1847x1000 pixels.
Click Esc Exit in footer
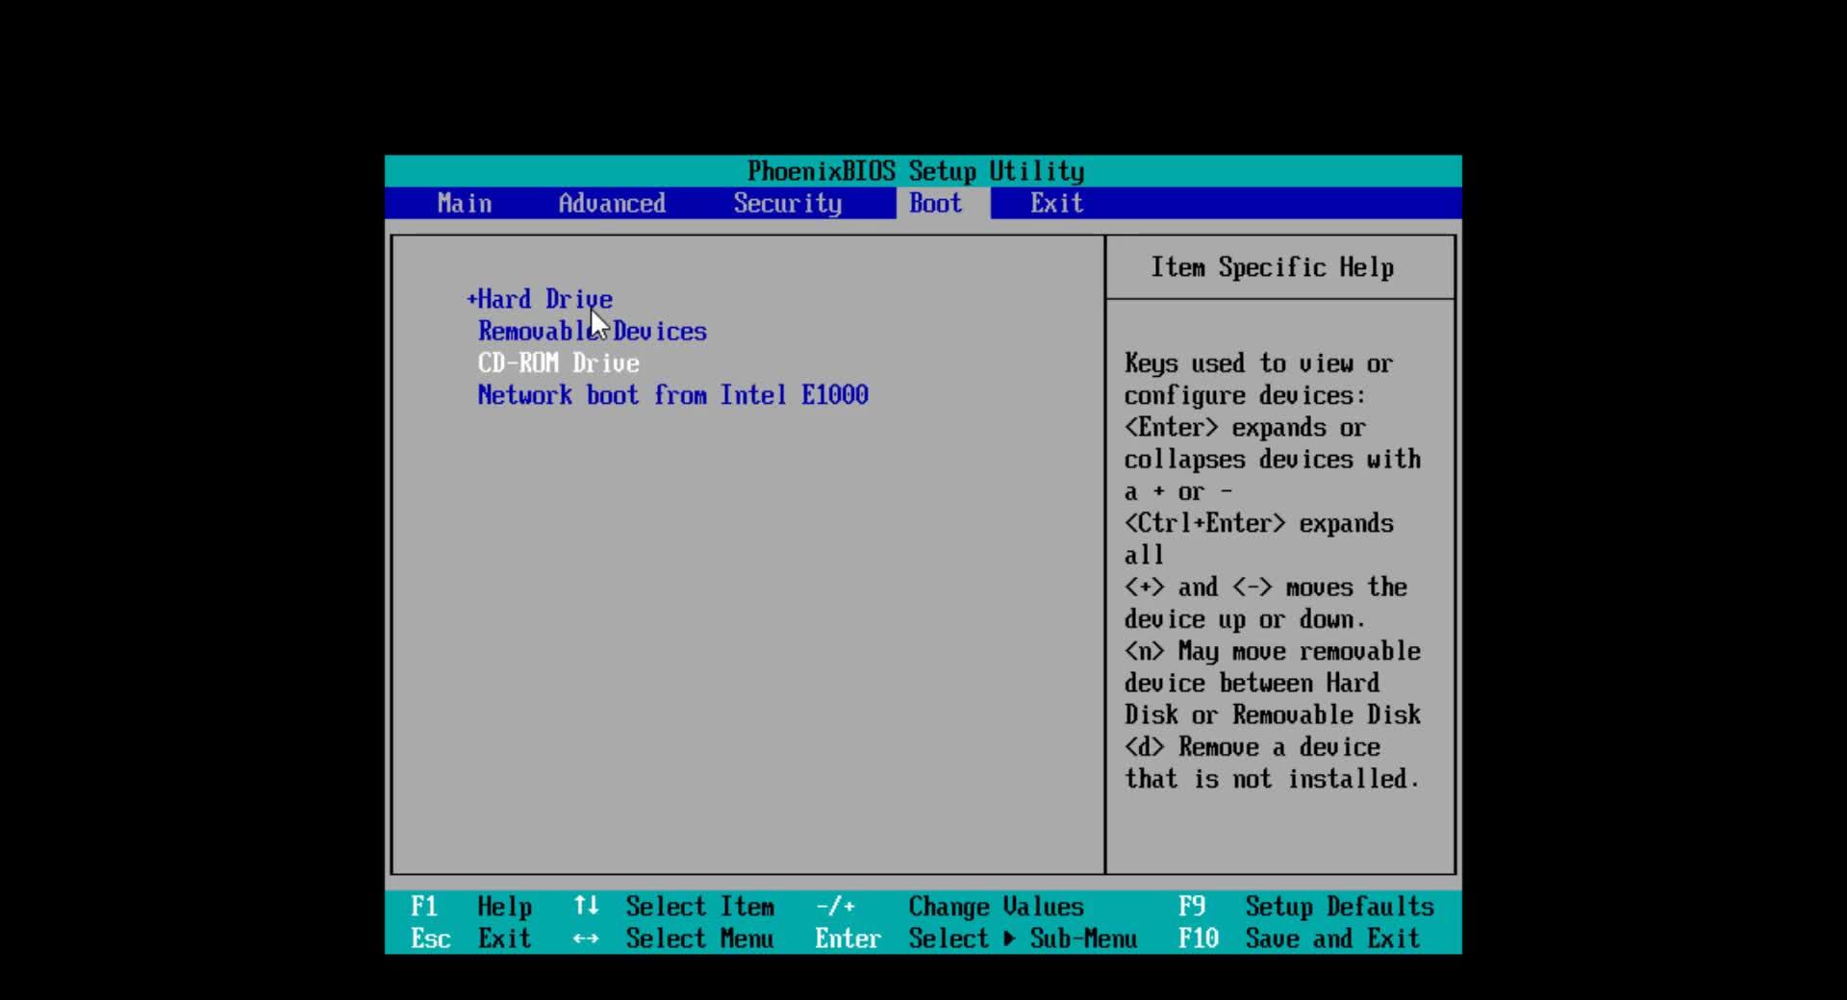[x=470, y=937]
